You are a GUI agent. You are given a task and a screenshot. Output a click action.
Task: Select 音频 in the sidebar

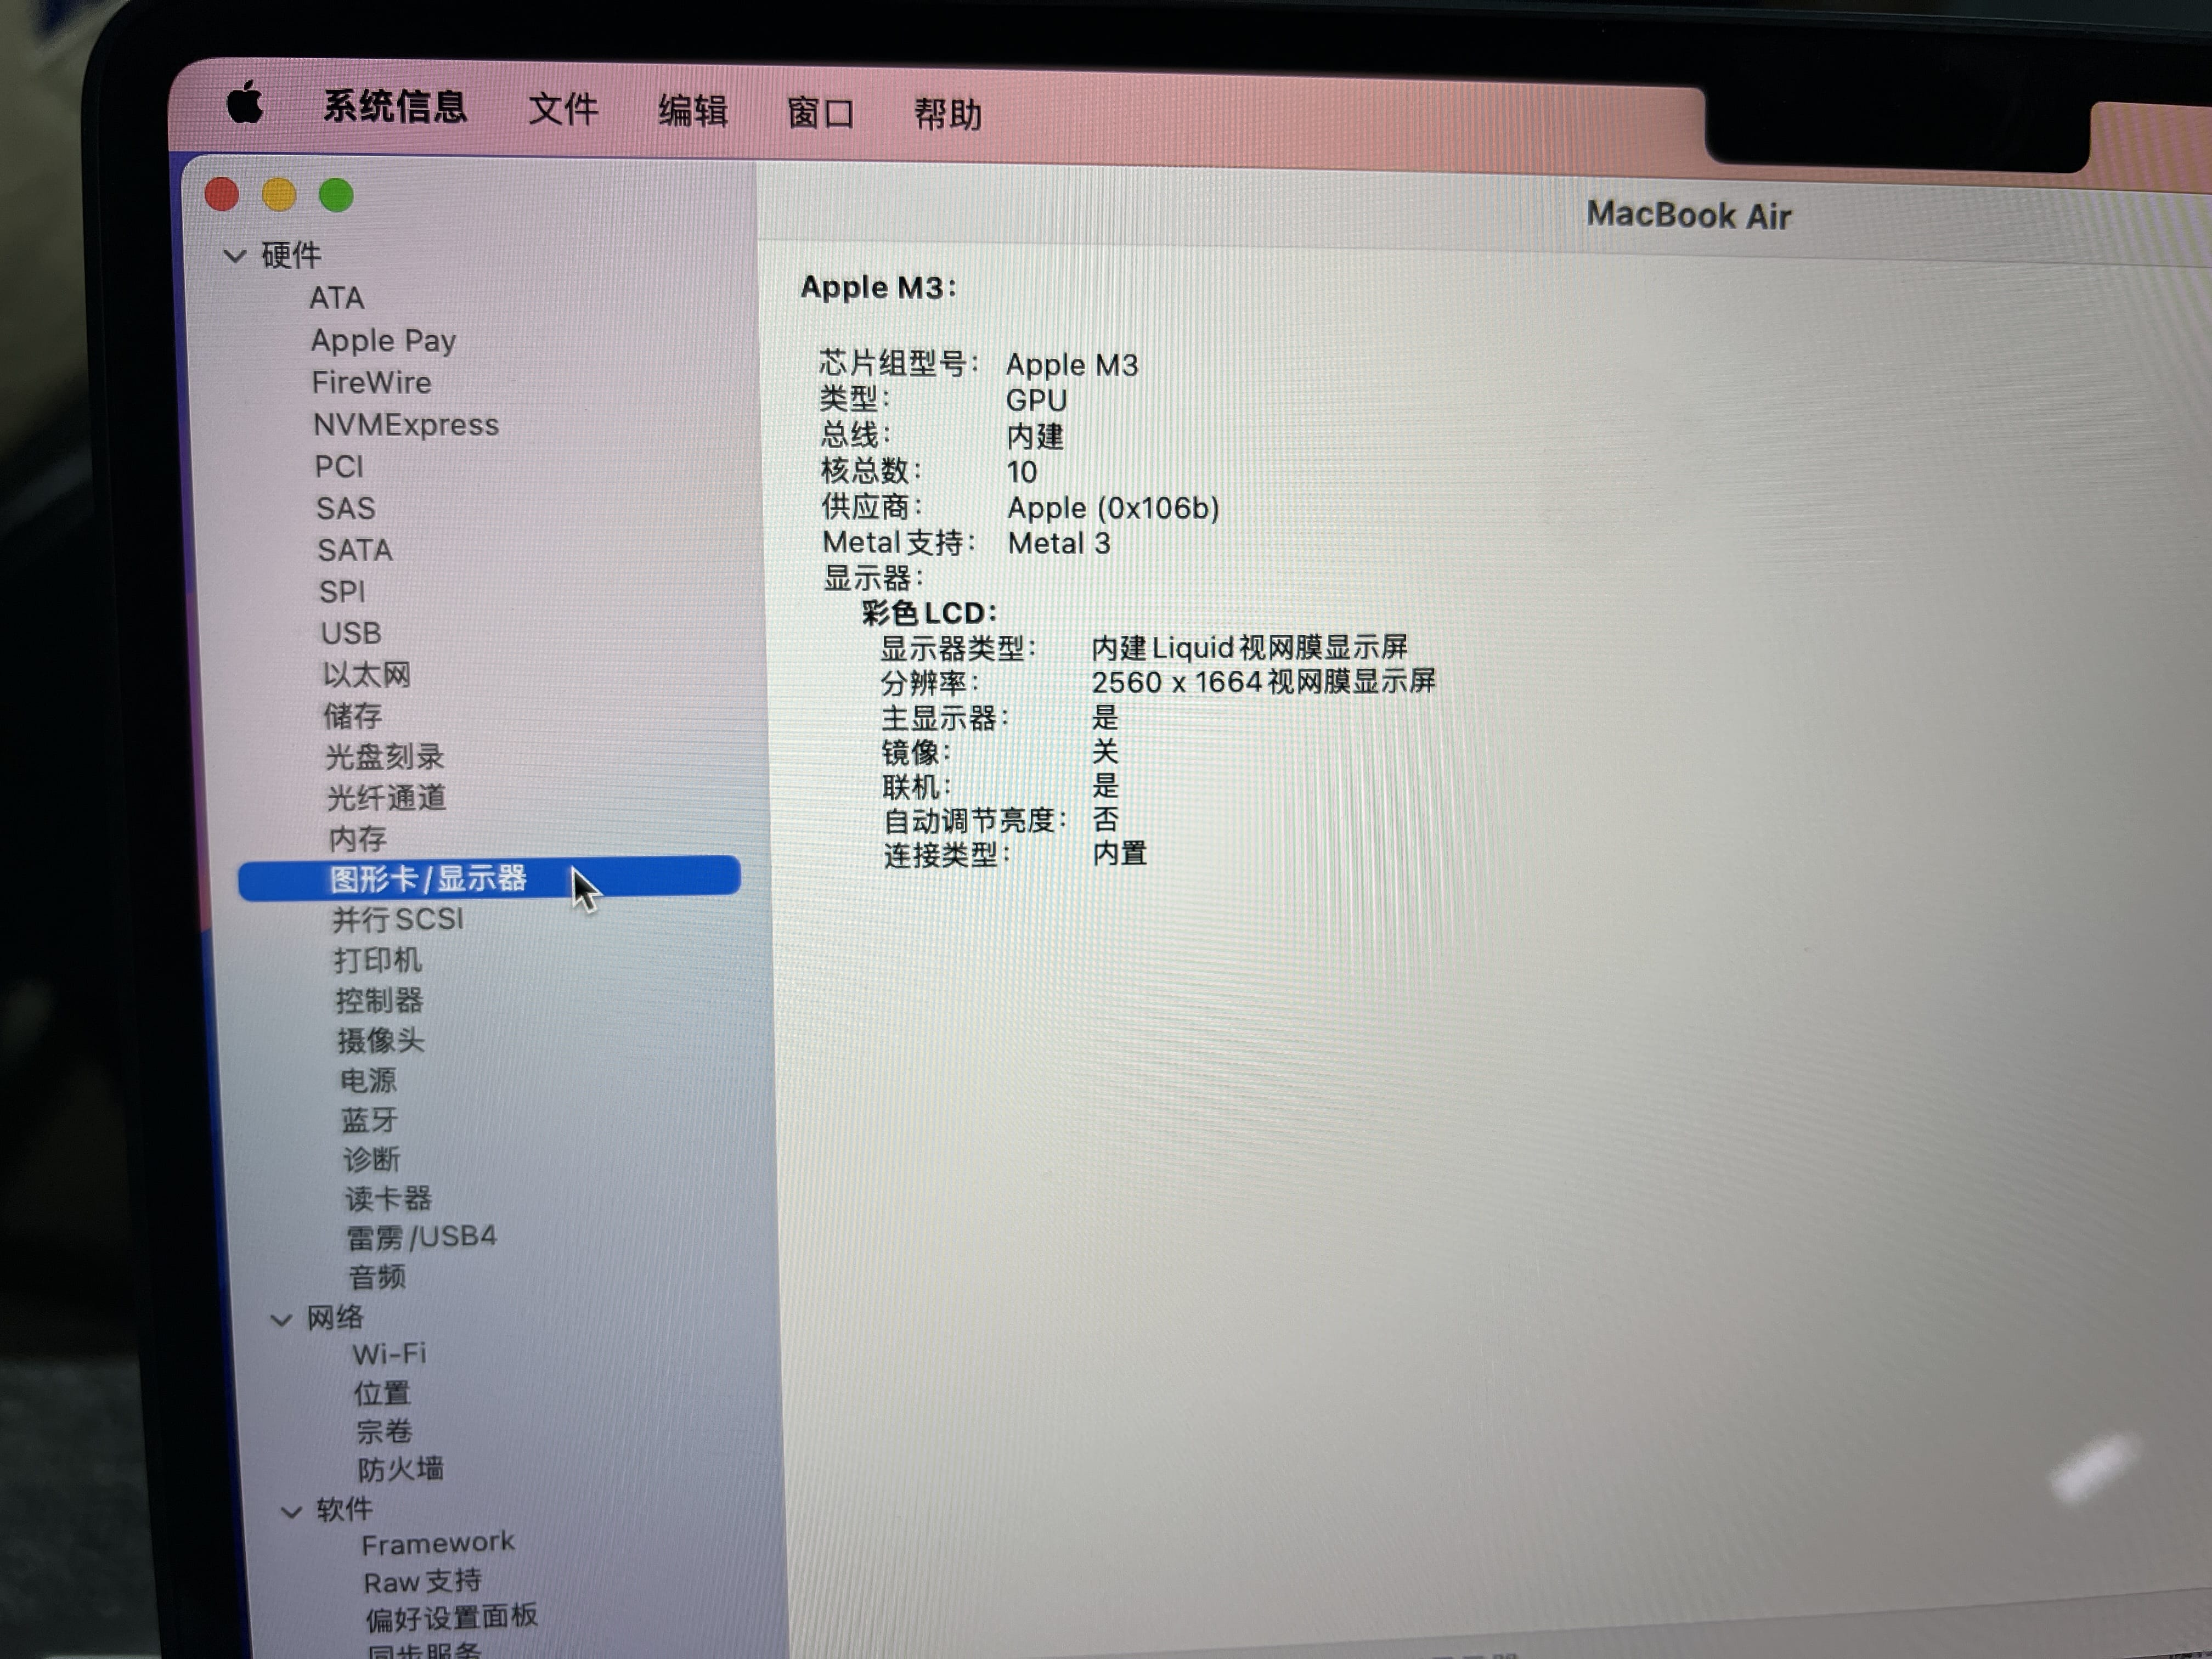[x=377, y=1277]
